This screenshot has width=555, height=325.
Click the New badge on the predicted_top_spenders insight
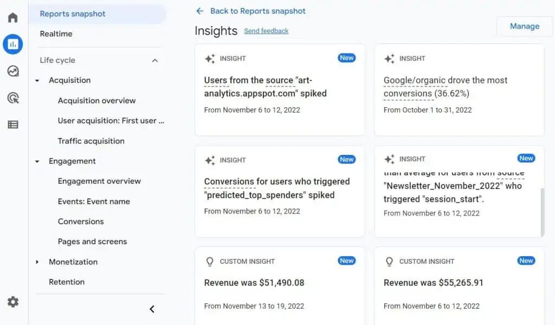(x=346, y=159)
